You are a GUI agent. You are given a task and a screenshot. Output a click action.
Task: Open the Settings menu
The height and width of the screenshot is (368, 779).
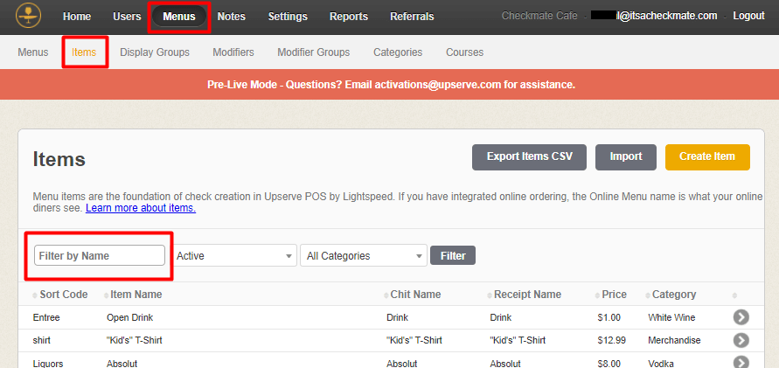click(288, 17)
